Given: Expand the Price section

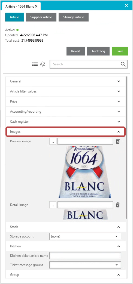Looking at the screenshot, I should pyautogui.click(x=65, y=101).
